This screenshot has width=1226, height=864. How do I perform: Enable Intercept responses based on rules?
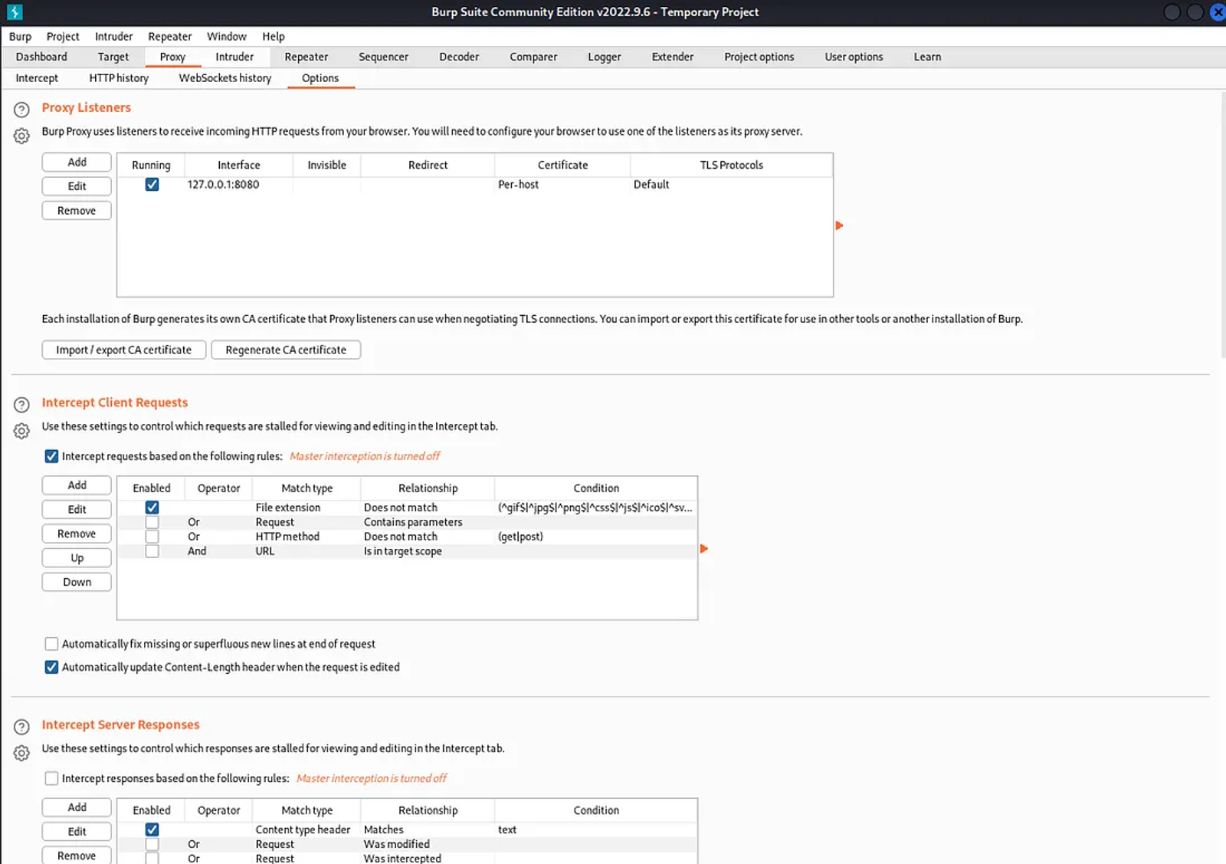coord(51,778)
